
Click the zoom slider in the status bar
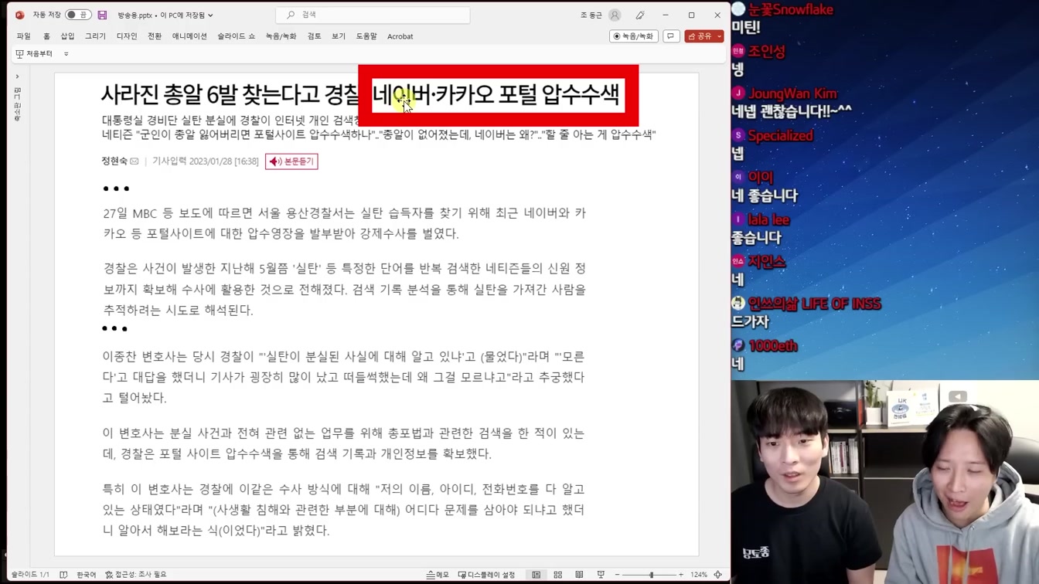click(x=651, y=575)
